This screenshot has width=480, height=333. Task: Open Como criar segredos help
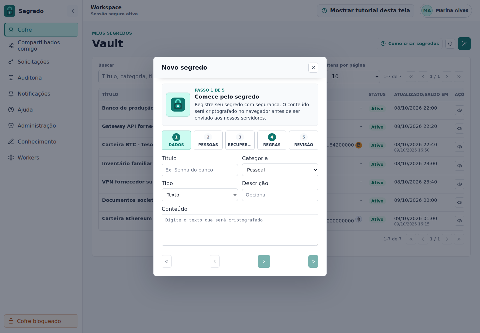(x=410, y=44)
